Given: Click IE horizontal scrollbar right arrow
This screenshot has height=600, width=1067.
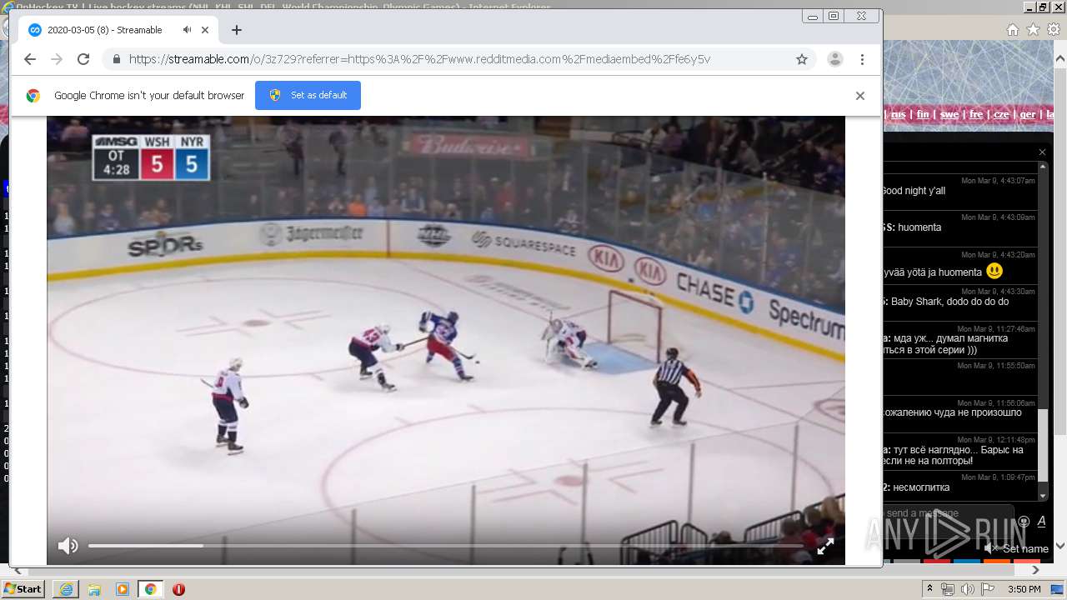Looking at the screenshot, I should pos(1036,570).
